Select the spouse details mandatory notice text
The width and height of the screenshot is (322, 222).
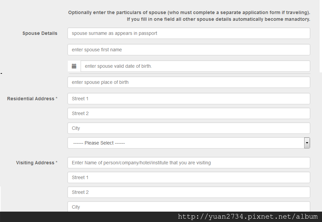(x=219, y=19)
